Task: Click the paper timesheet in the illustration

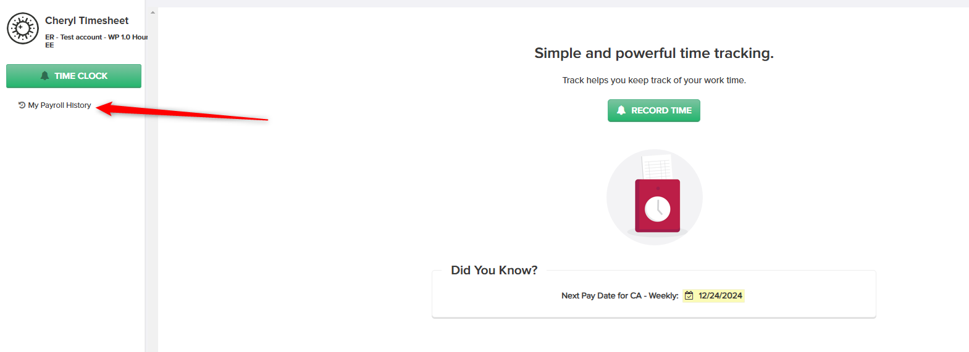Action: click(x=657, y=167)
